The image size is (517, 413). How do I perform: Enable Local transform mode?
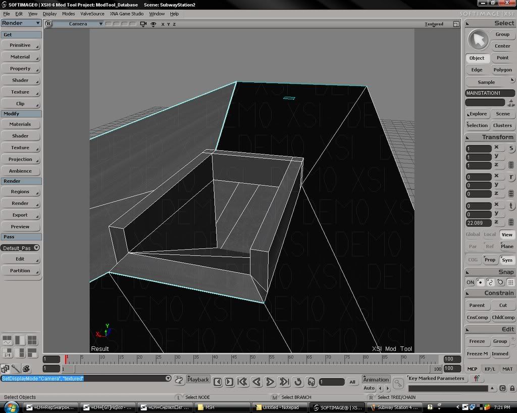[x=490, y=234]
